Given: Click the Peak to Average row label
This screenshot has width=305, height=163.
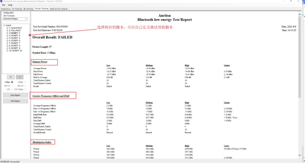Looking at the screenshot, I should (40, 77).
